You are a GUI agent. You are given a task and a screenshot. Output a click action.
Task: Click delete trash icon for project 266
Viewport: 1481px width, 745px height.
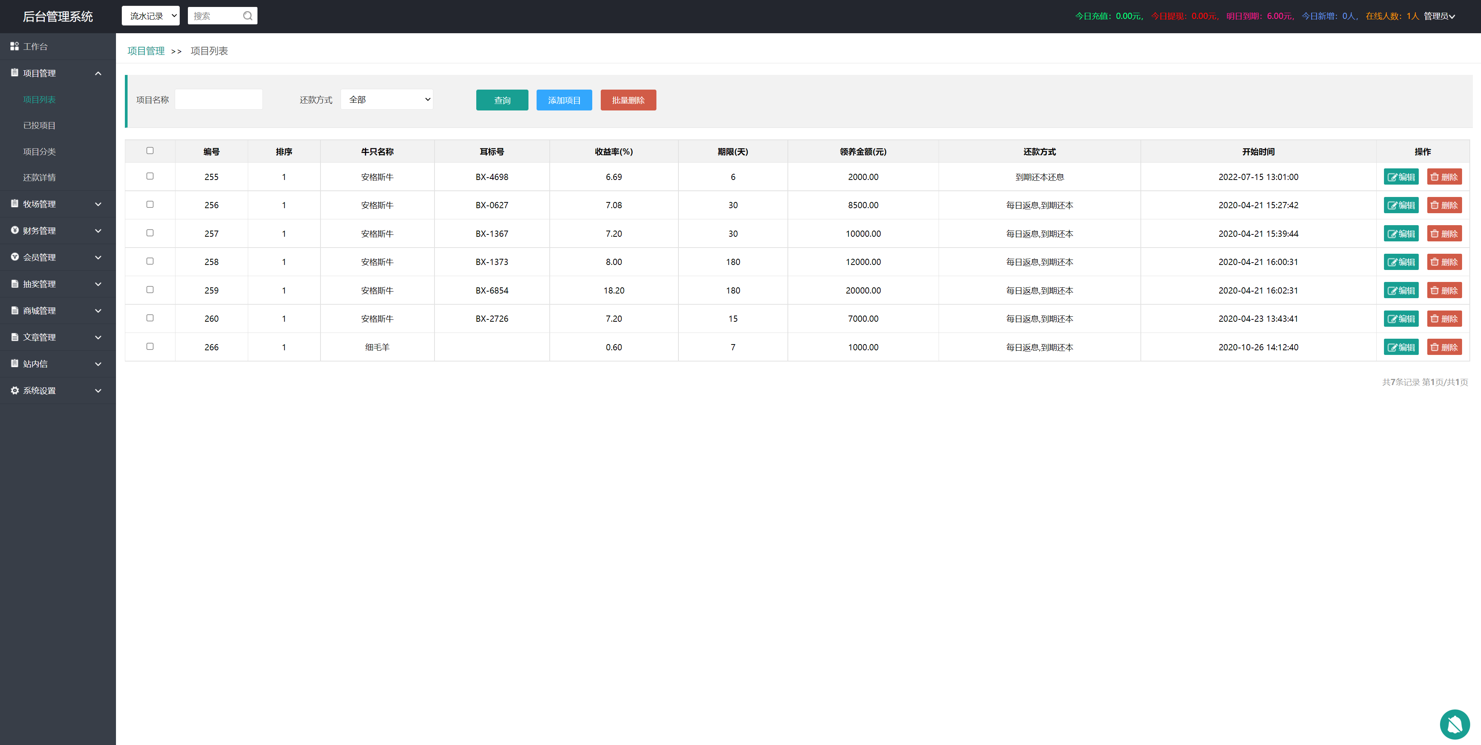pos(1435,348)
